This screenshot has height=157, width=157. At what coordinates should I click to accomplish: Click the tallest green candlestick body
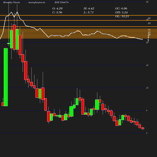click(6, 77)
